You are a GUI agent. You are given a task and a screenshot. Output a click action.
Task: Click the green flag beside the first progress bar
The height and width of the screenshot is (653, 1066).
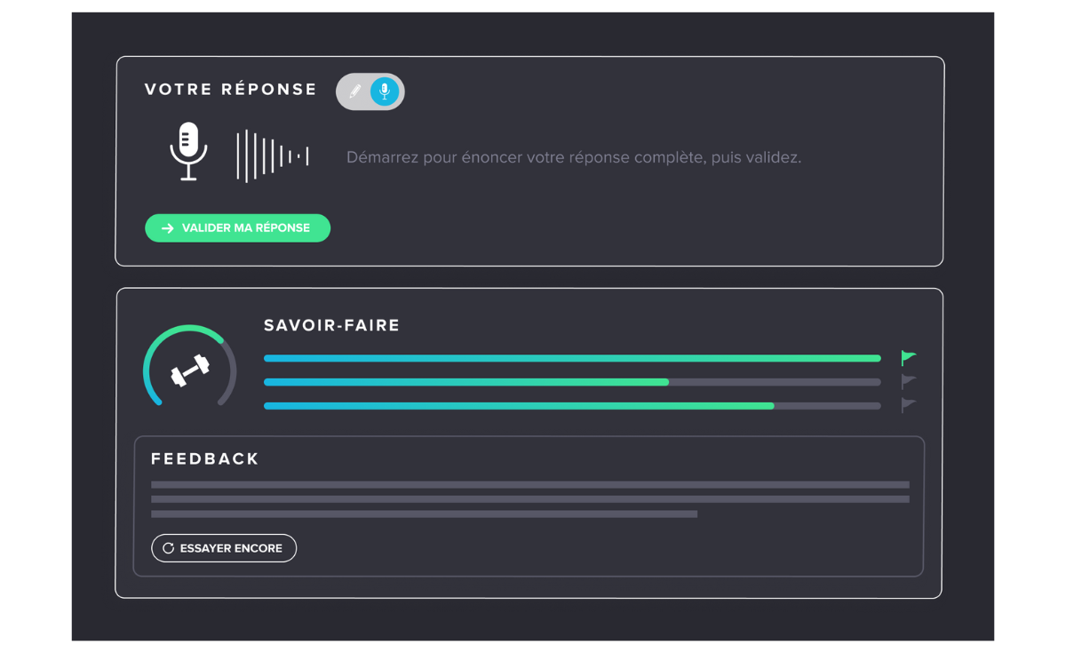click(x=908, y=357)
